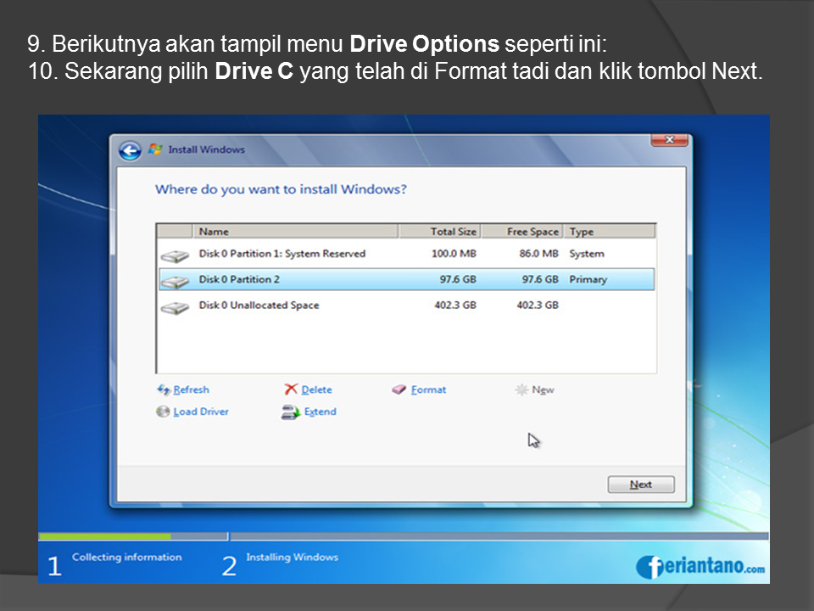Click the 100.0 MB total size cell
The image size is (814, 611).
click(x=454, y=254)
